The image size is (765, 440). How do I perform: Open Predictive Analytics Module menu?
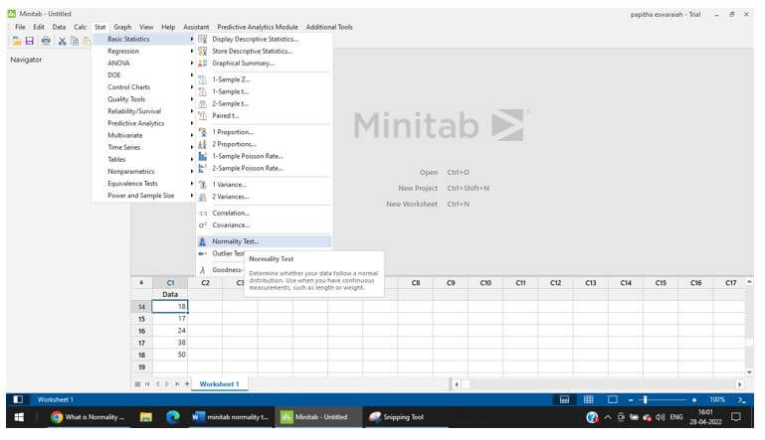(257, 27)
